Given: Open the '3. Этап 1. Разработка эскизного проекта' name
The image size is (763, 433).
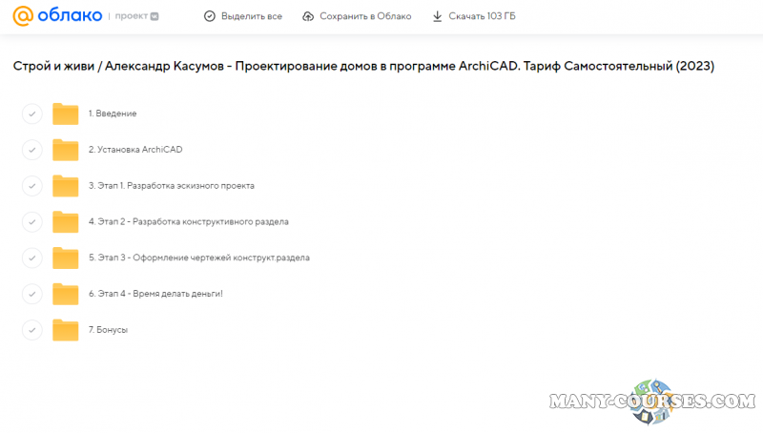Looking at the screenshot, I should pyautogui.click(x=171, y=186).
